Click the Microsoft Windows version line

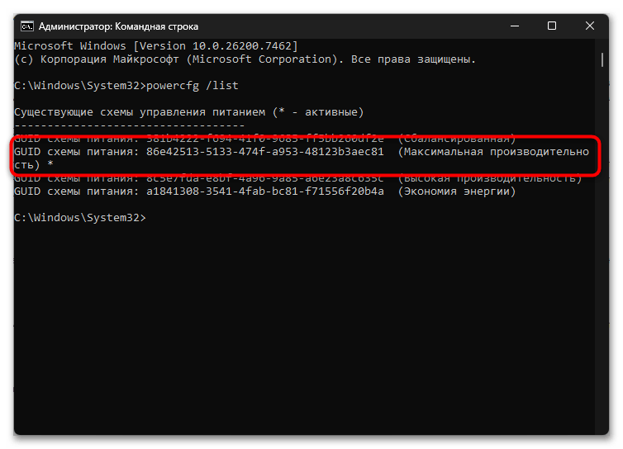click(x=156, y=46)
